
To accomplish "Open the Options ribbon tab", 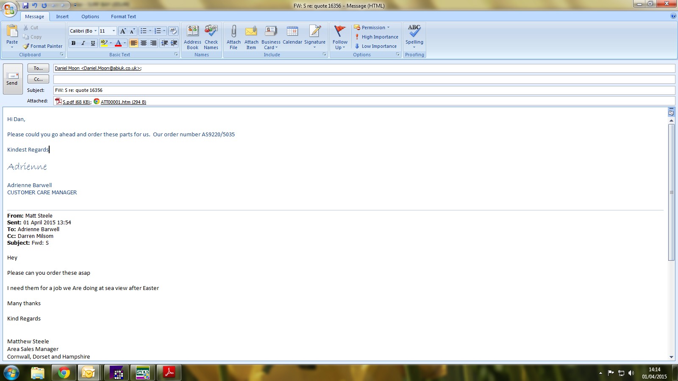I will click(90, 17).
